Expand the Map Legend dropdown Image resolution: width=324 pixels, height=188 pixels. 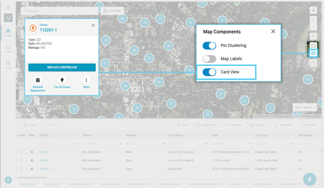click(305, 107)
